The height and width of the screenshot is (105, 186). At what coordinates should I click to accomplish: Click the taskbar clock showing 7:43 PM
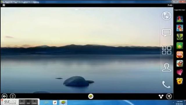pyautogui.click(x=179, y=103)
